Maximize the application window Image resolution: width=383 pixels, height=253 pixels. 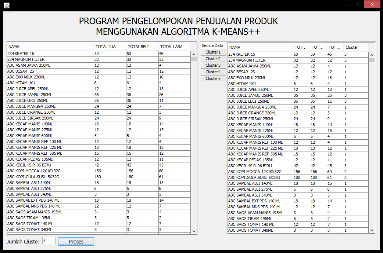(x=359, y=4)
